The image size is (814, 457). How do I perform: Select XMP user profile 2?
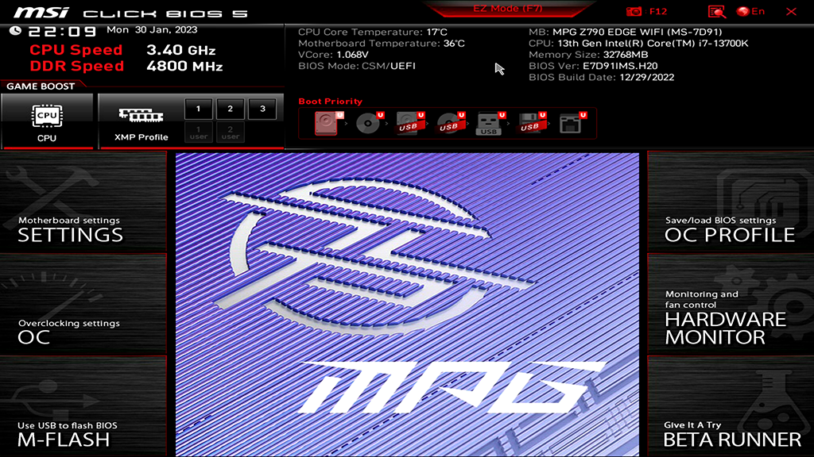(230, 132)
